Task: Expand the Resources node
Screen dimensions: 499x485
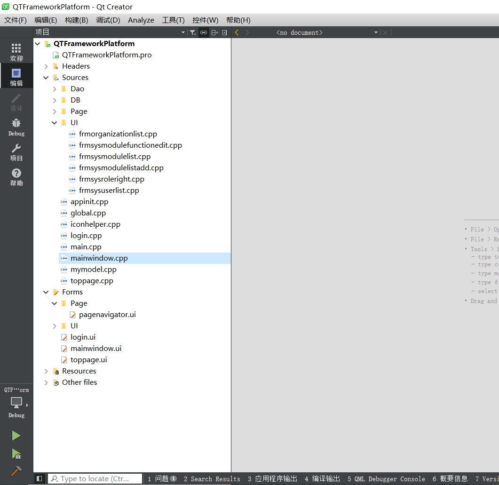Action: coord(46,371)
